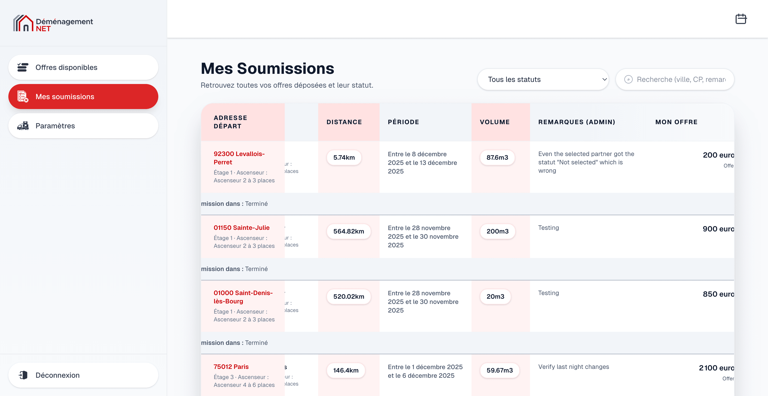Viewport: 768px width, 396px height.
Task: Focus the Recherche search field
Action: 681,80
